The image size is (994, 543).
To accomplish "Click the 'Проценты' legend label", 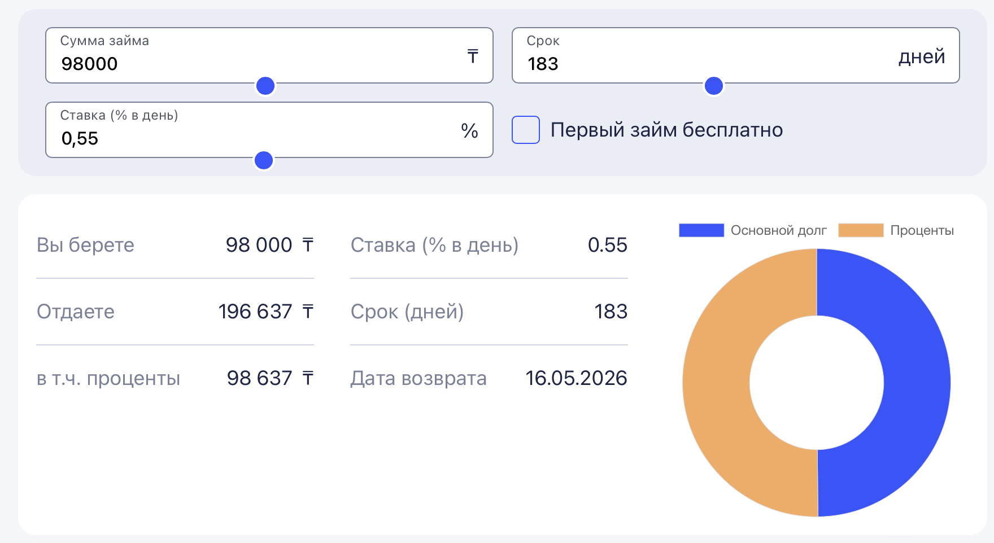I will 922,230.
